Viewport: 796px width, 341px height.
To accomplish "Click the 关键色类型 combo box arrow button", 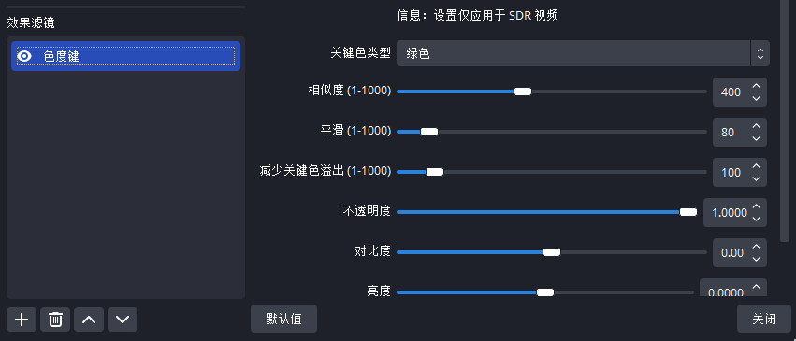I will point(760,53).
